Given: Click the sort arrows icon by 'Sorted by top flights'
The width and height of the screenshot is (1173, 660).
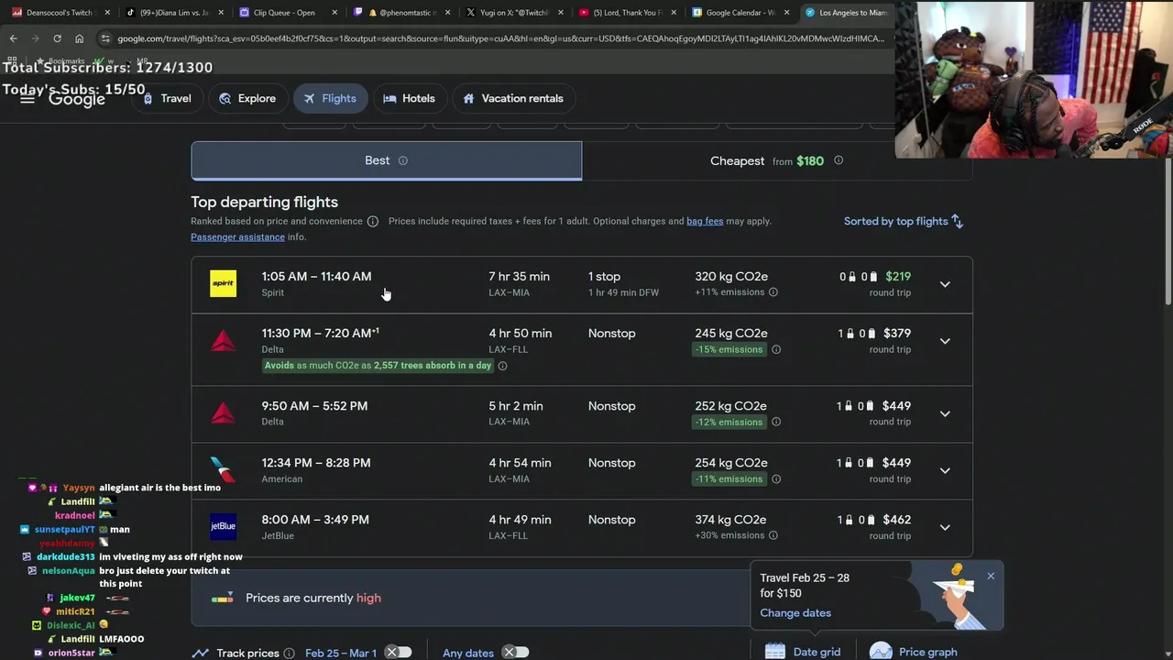Looking at the screenshot, I should [x=957, y=221].
